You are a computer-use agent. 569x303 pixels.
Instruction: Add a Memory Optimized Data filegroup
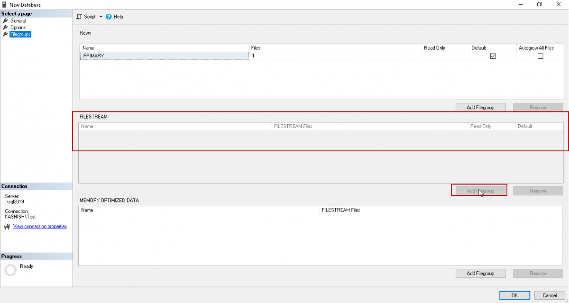(480, 274)
